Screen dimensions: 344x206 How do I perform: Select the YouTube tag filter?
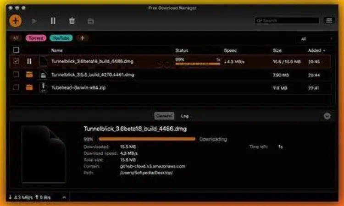pos(61,38)
